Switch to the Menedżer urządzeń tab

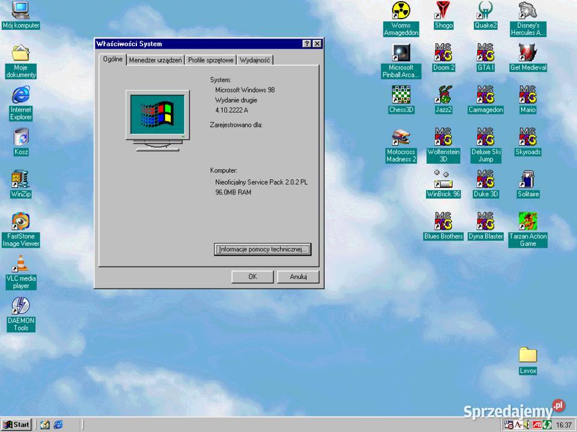pos(155,60)
